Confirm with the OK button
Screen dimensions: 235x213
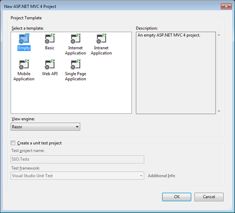[x=176, y=197]
